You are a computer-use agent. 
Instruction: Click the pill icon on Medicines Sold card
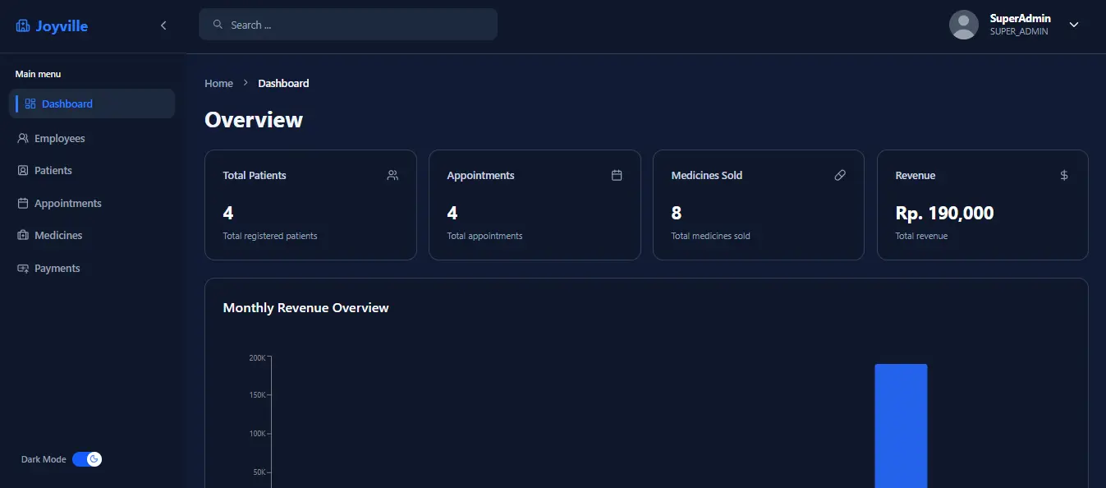tap(840, 175)
